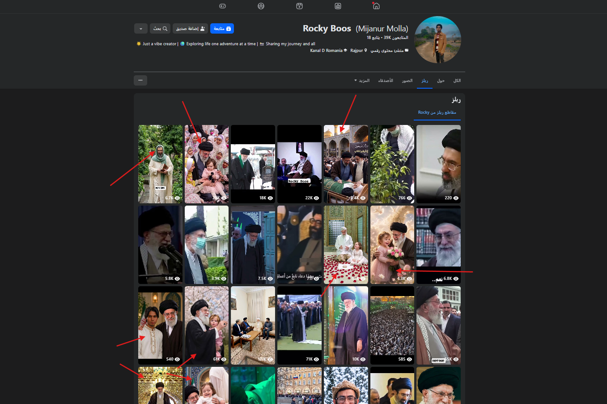Select the ريلز tab
607x404 pixels.
(424, 81)
